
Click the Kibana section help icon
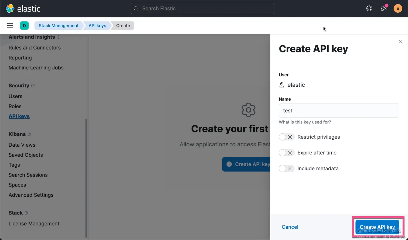point(29,134)
